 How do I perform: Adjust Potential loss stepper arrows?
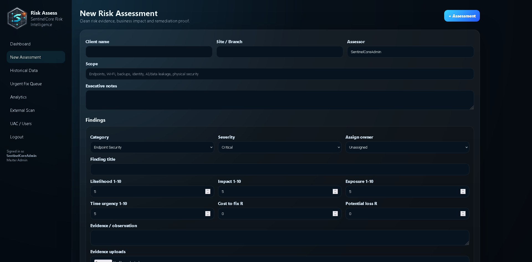point(463,214)
